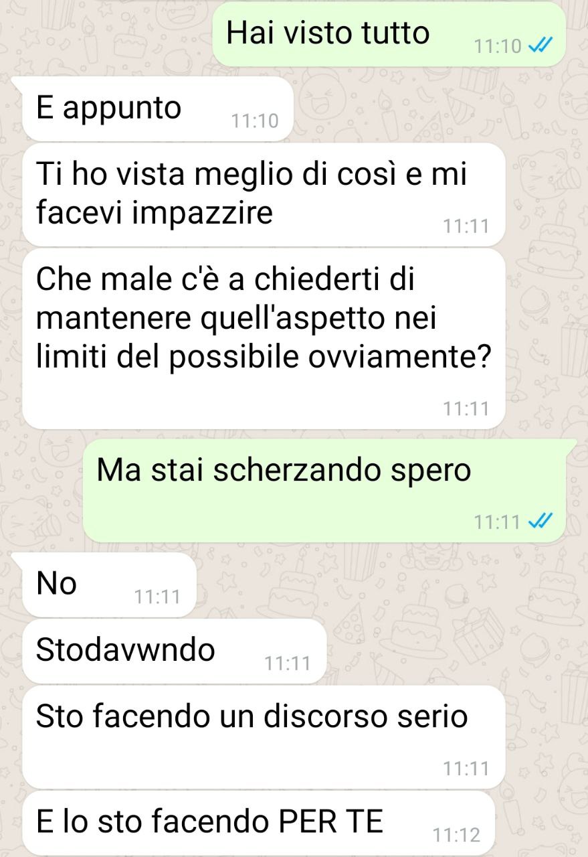Tap the blue read ticks on 'Hai visto tutto'
Viewport: 588px width, 857px height.
point(539,46)
